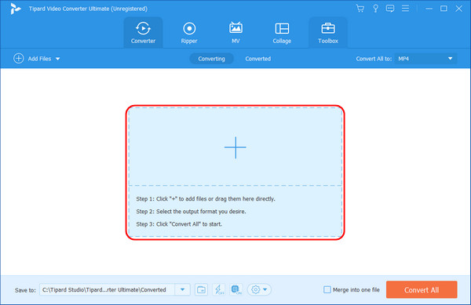Screen dimensions: 471x305
Task: Open the gear settings dropdown
Action: 259,289
